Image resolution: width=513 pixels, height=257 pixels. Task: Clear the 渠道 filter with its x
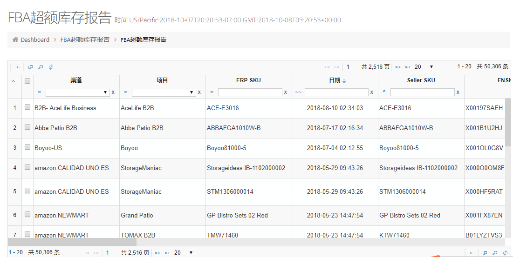pos(113,92)
